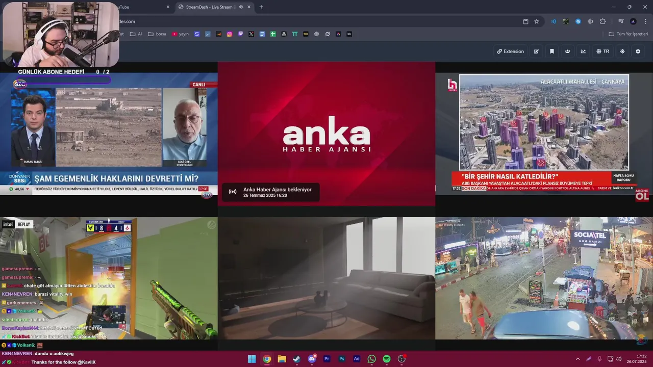The image size is (653, 367).
Task: Open File Explorer from the taskbar
Action: tap(282, 359)
